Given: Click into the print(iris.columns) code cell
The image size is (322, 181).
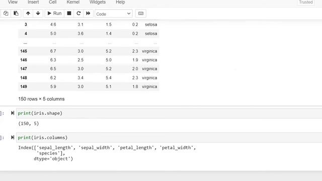Looking at the screenshot, I should (169, 137).
